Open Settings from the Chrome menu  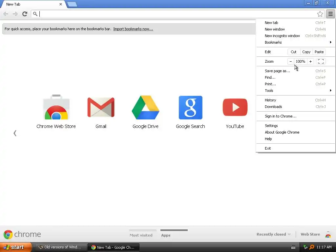[x=296, y=126]
